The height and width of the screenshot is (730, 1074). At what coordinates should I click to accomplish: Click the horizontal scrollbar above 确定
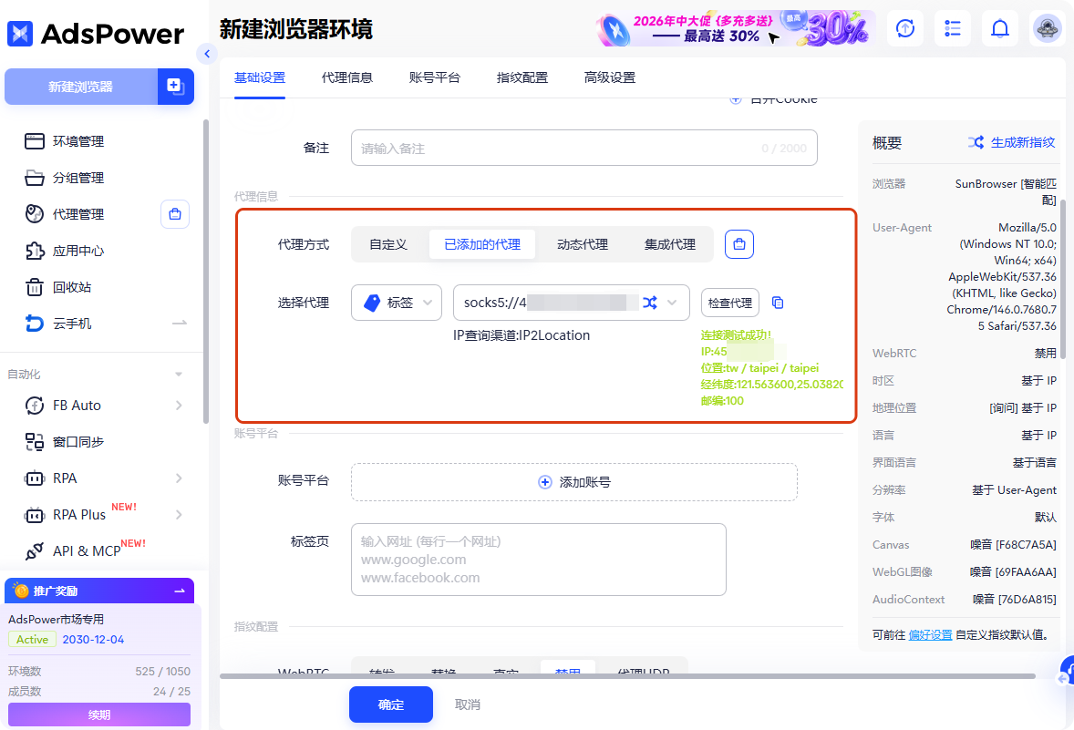[x=627, y=676]
